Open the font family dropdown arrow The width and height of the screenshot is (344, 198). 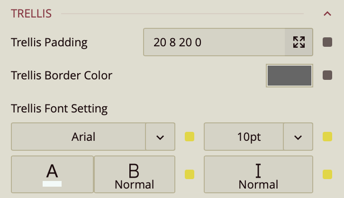160,137
